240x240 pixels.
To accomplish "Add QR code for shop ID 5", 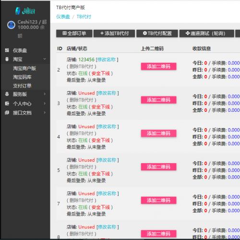I will (x=159, y=167).
